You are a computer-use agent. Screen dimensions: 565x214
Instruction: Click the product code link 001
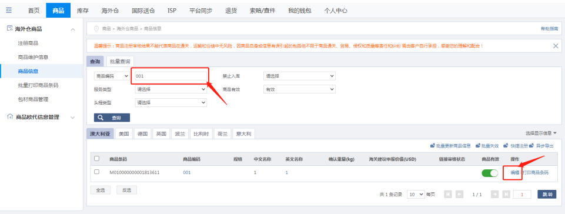pyautogui.click(x=186, y=173)
